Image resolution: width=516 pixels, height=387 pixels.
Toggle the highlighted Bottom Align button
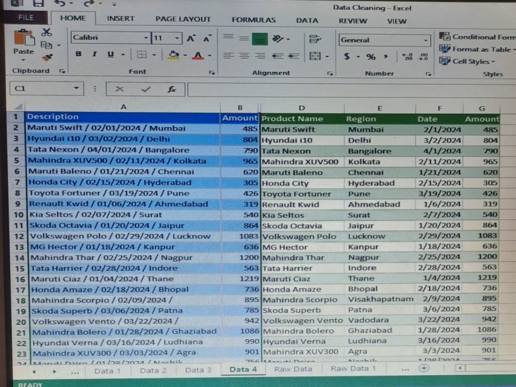click(x=260, y=39)
